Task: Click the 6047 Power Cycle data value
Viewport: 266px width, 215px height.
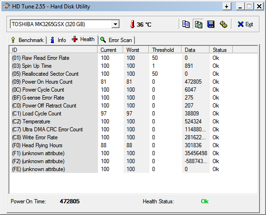Action: 190,90
